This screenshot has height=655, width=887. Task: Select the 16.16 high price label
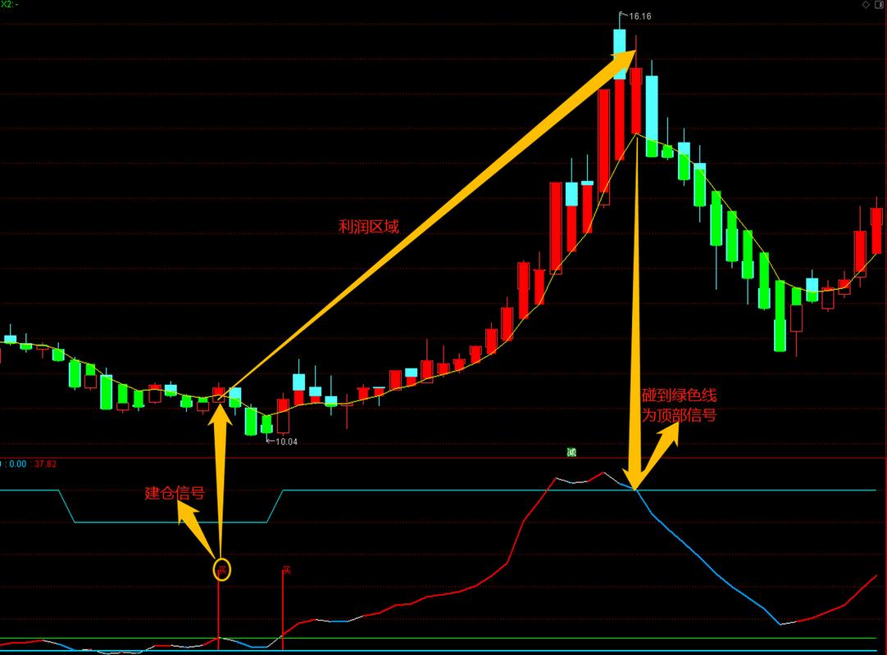[640, 16]
